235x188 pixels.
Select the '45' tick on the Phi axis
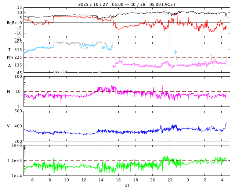pos(19,73)
